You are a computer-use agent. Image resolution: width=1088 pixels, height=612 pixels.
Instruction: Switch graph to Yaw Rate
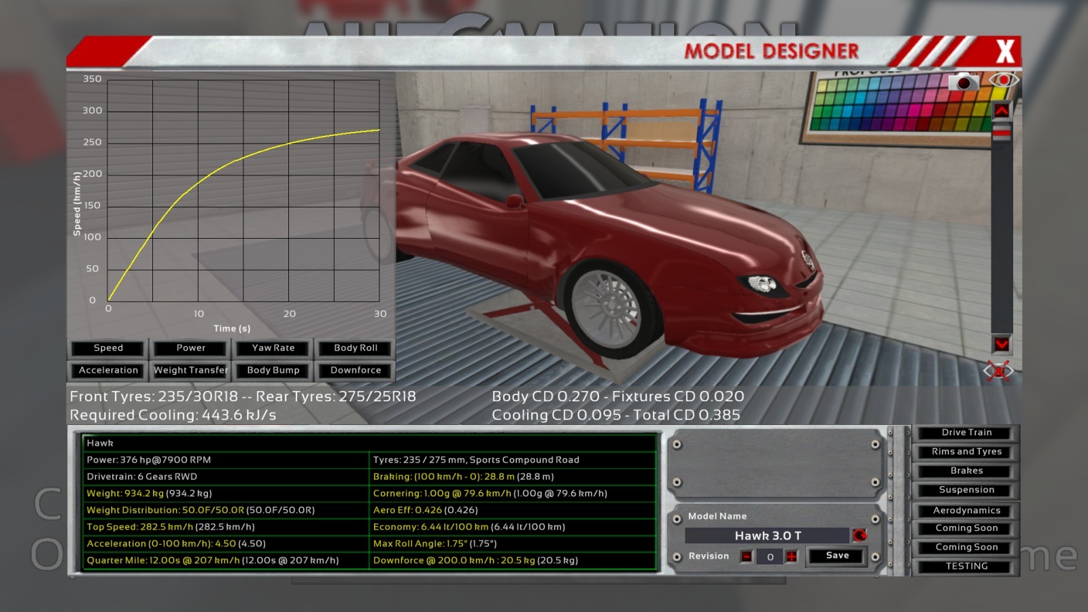(x=273, y=348)
